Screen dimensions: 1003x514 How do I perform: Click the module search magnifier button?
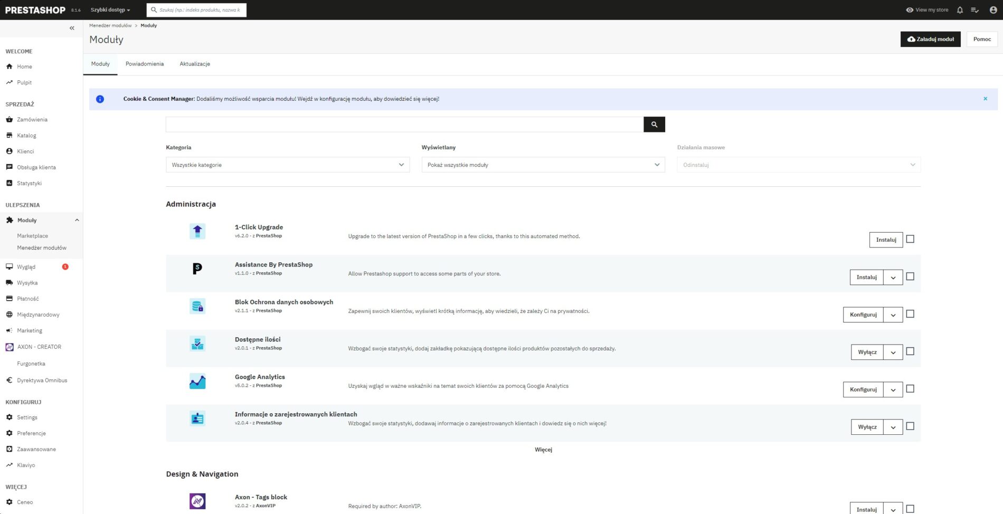tap(654, 125)
